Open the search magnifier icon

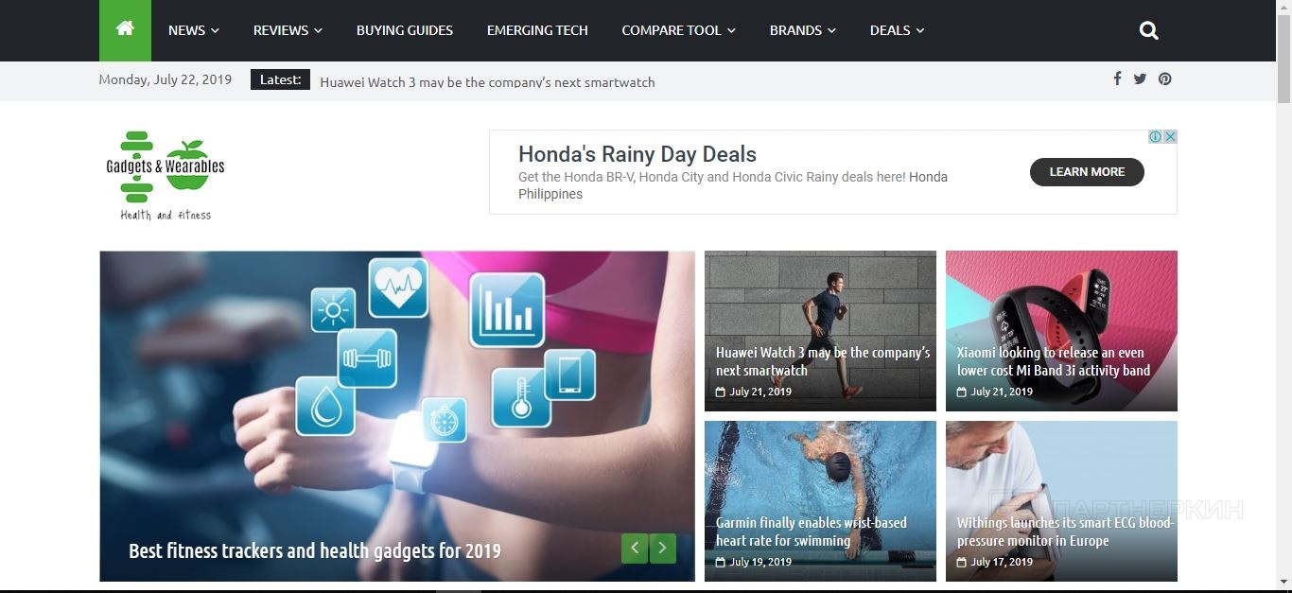pyautogui.click(x=1149, y=30)
